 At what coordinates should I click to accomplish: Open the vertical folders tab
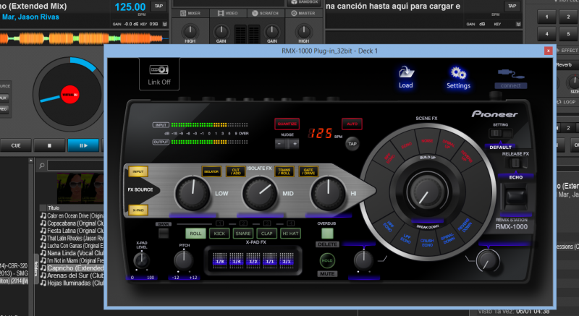coord(36,269)
